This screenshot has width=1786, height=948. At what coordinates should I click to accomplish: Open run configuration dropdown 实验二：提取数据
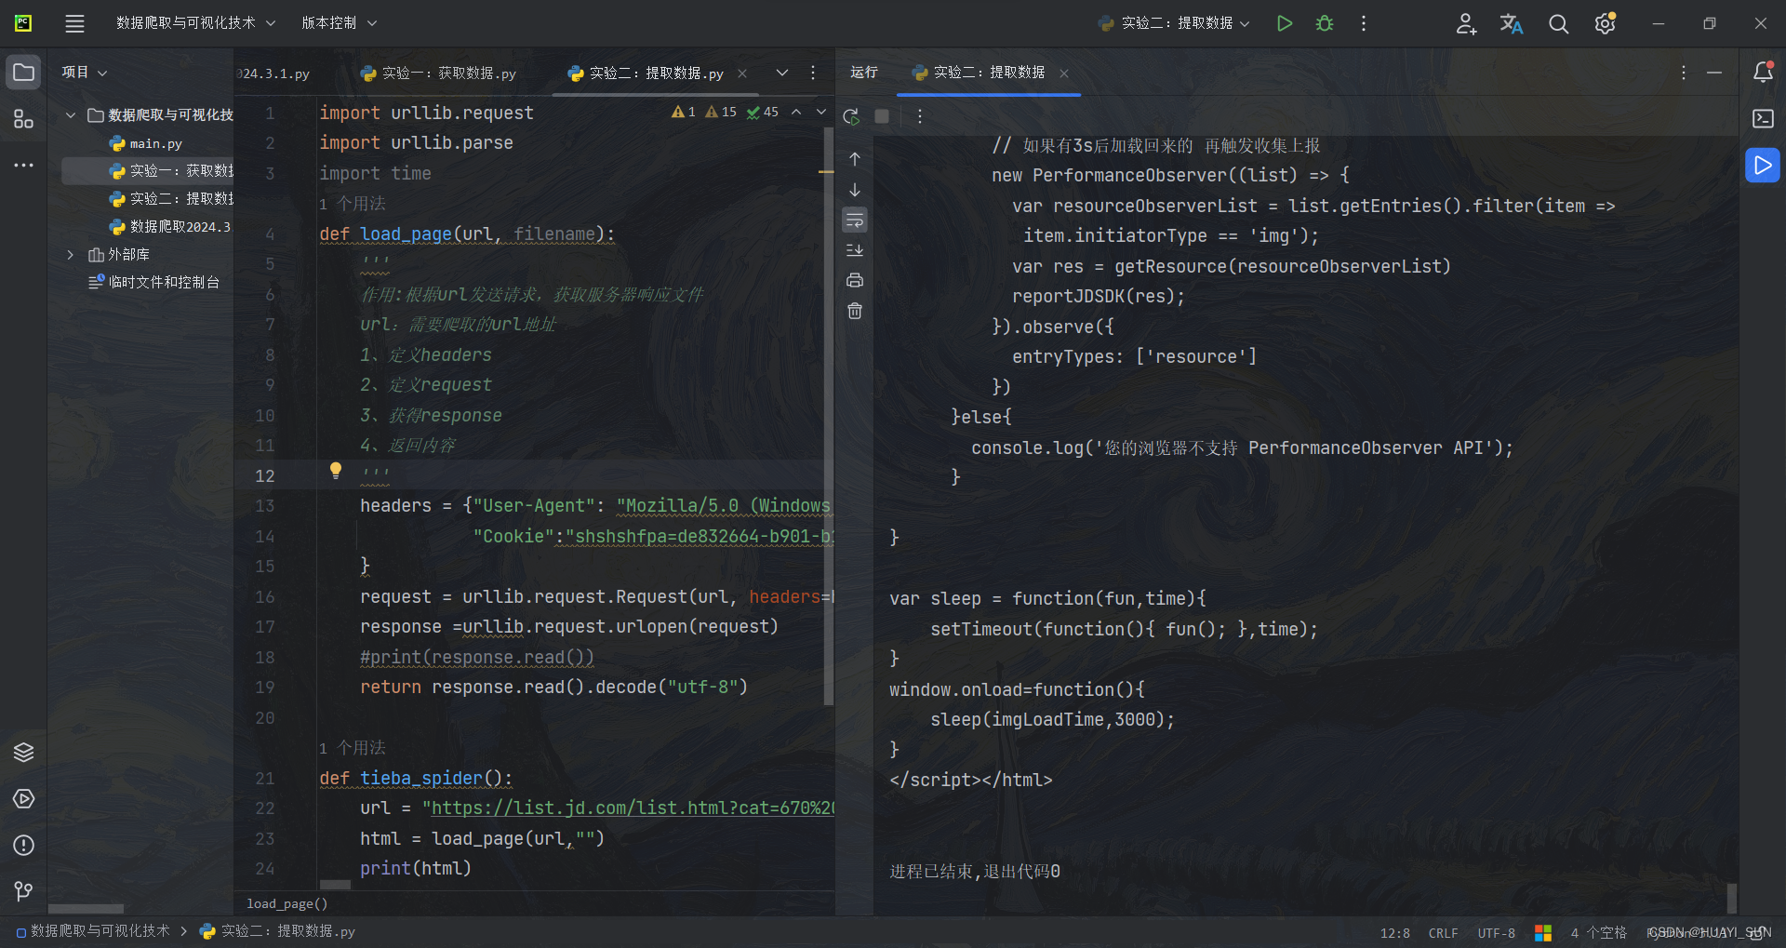(1175, 23)
